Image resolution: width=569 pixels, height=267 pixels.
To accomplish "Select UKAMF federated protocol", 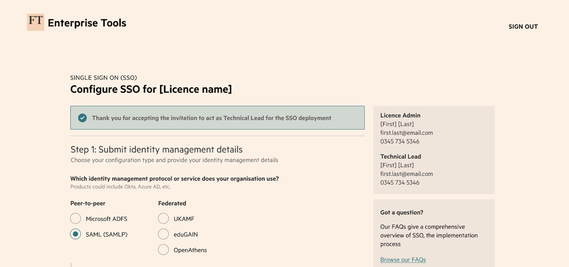I will tap(164, 218).
